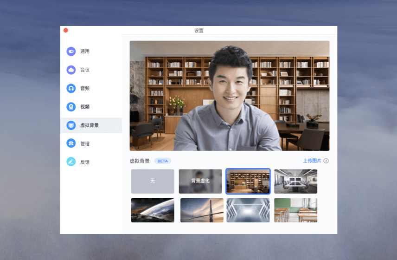Select the 视频 settings tab
Viewport: 397px width, 260px height.
85,107
